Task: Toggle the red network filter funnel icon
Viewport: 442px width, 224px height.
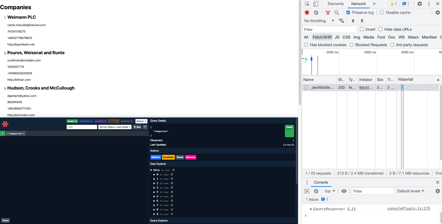Action: 327,13
